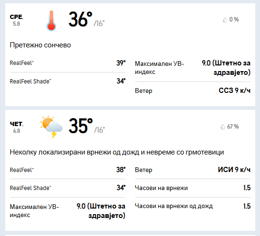The width and height of the screenshot is (260, 236).
Task: Open the ЧЕТ. 6.8 day forecast
Action: pos(17,127)
